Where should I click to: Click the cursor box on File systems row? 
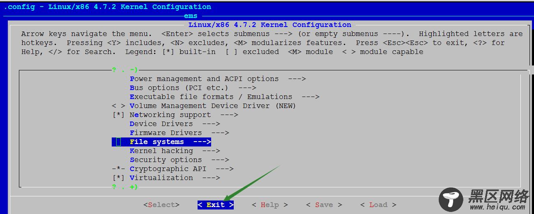pos(118,142)
